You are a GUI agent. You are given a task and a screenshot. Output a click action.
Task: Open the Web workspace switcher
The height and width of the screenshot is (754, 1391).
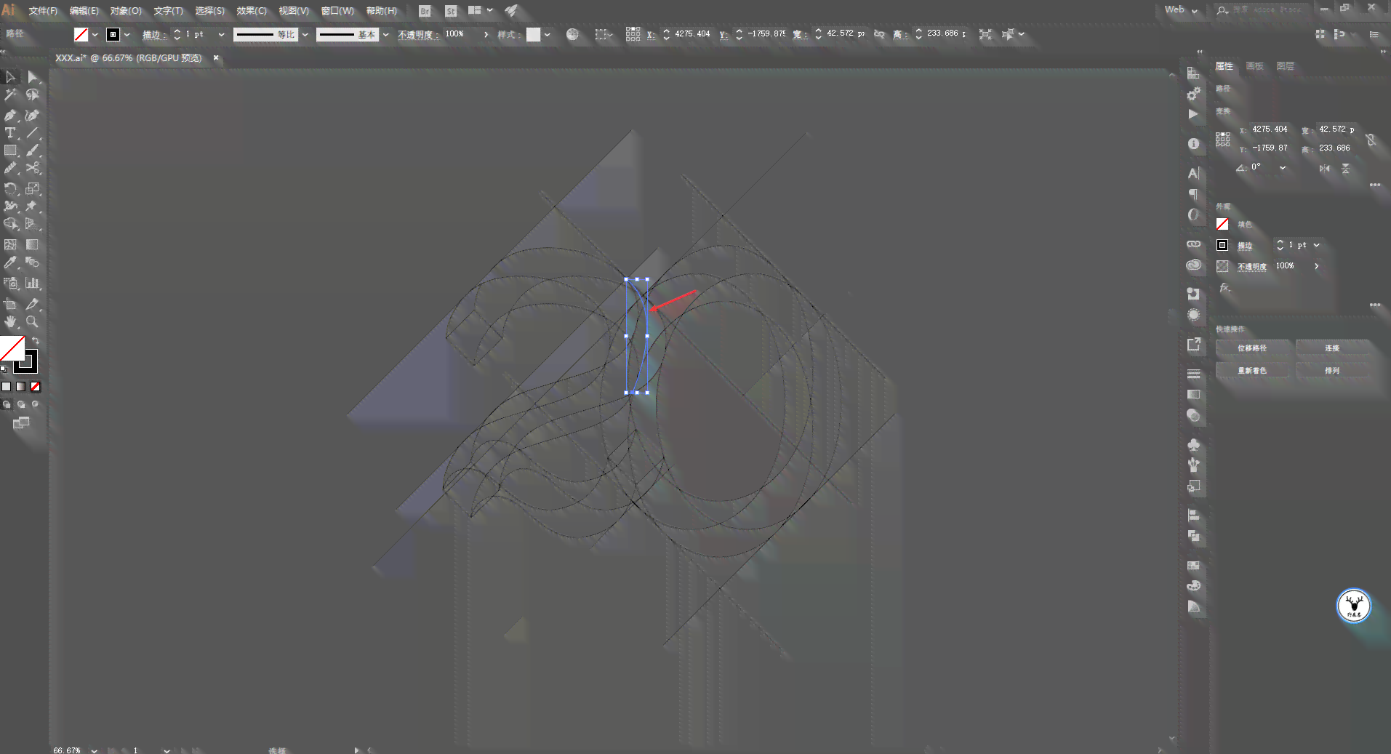[1181, 10]
